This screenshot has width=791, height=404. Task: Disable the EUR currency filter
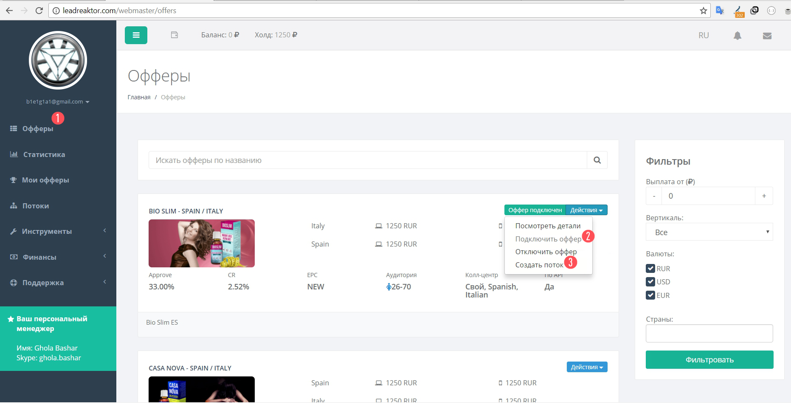click(650, 295)
